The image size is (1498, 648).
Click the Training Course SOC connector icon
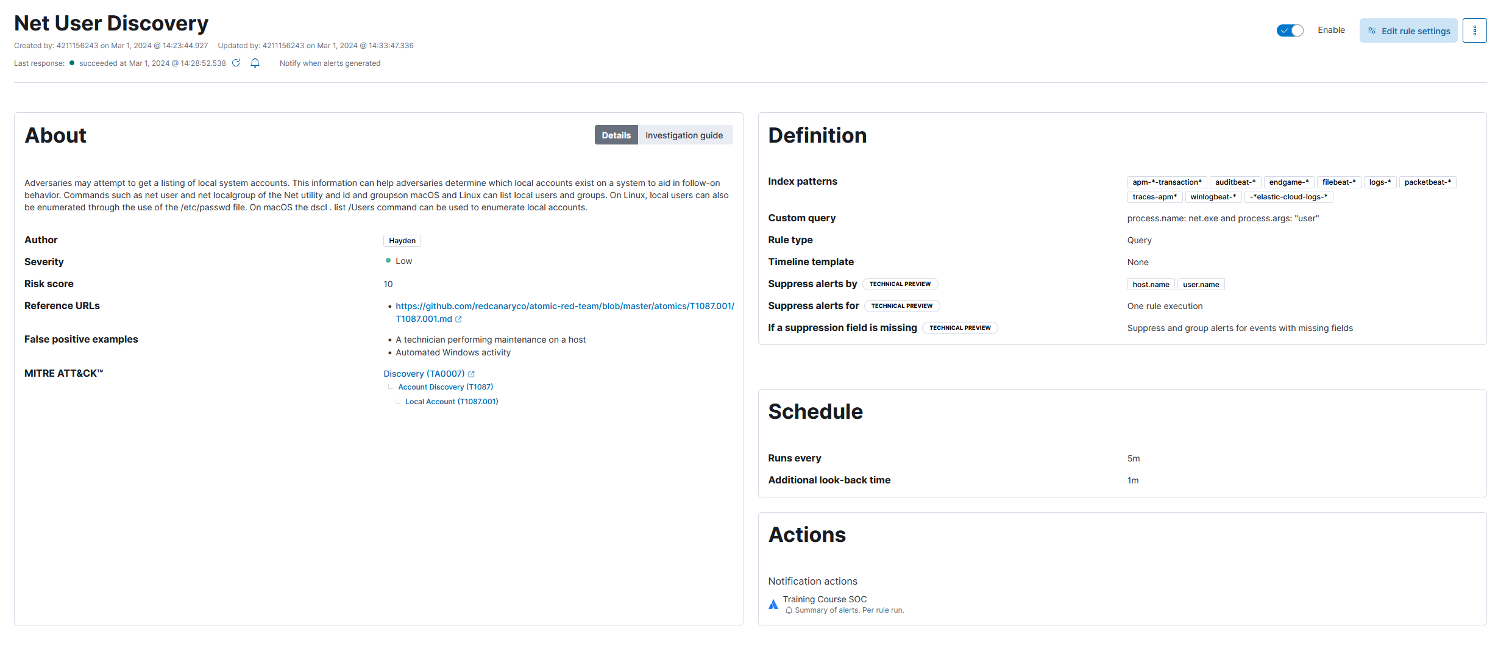tap(773, 605)
